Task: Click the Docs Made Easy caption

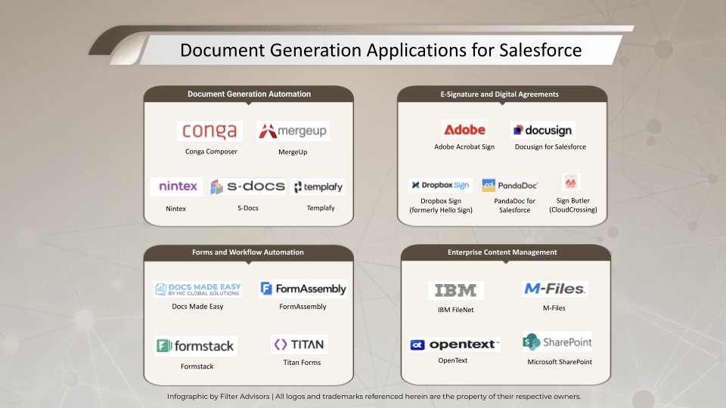Action: coord(197,307)
